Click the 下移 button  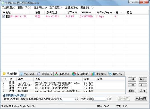click(132, 85)
